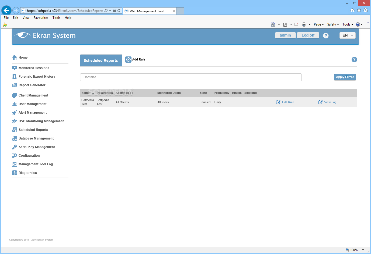The height and width of the screenshot is (254, 371).
Task: Click the RSS feeds icon in command bar
Action: [x=285, y=24]
